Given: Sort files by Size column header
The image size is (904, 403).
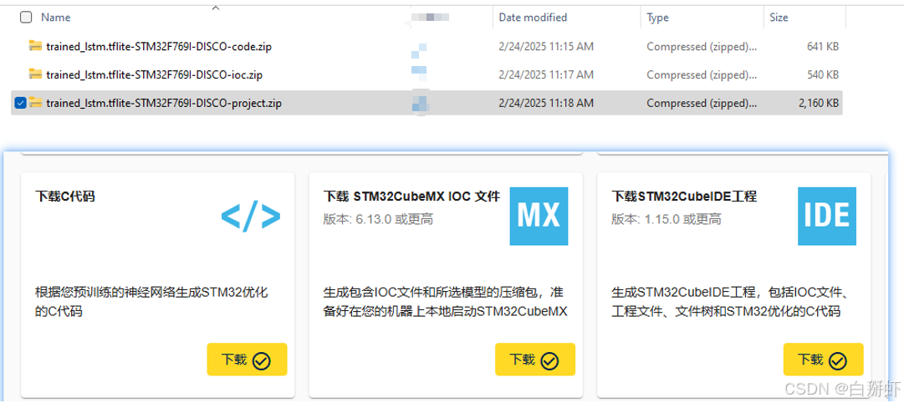Looking at the screenshot, I should pos(779,18).
